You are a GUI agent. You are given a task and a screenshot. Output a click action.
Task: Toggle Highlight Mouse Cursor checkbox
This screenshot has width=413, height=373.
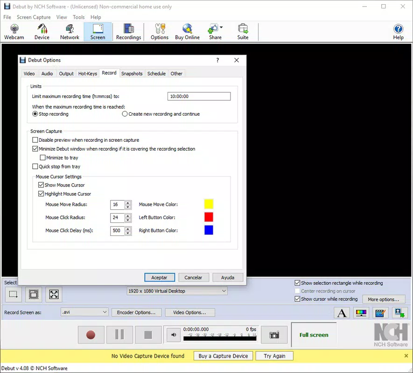pyautogui.click(x=41, y=194)
